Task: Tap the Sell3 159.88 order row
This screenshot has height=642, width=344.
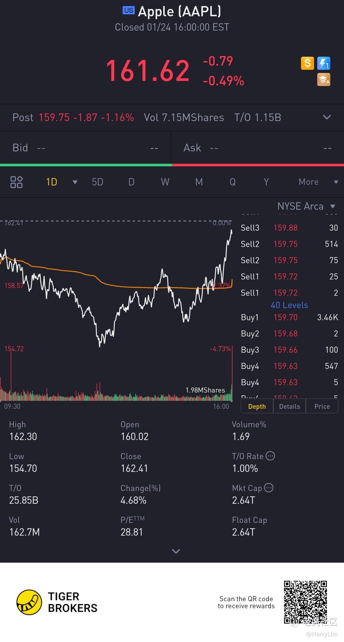Action: 289,228
